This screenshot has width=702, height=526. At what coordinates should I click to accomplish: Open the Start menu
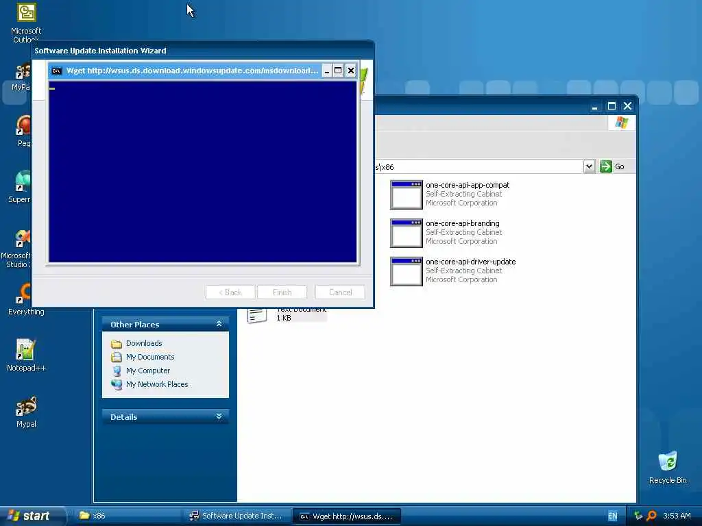coord(32,516)
